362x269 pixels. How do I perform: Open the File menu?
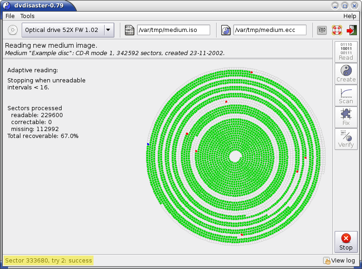point(10,16)
